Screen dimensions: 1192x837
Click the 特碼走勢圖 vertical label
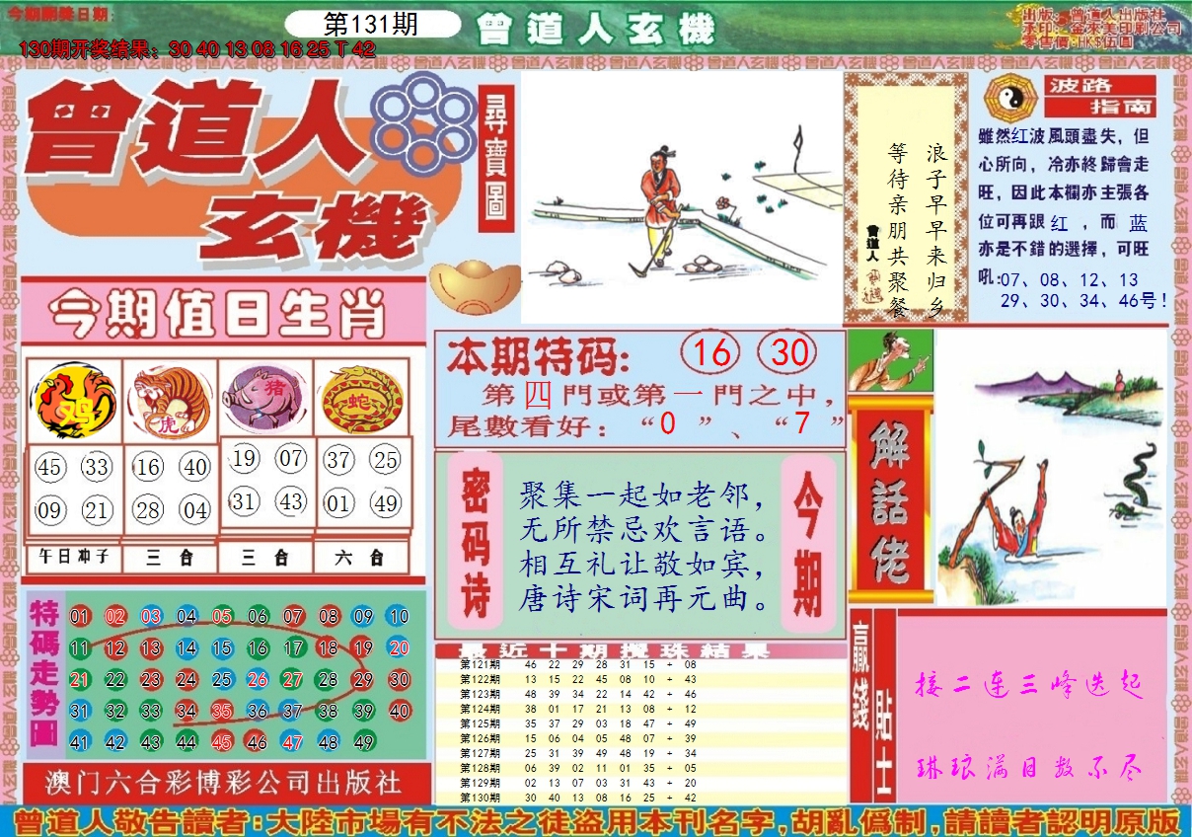45,673
